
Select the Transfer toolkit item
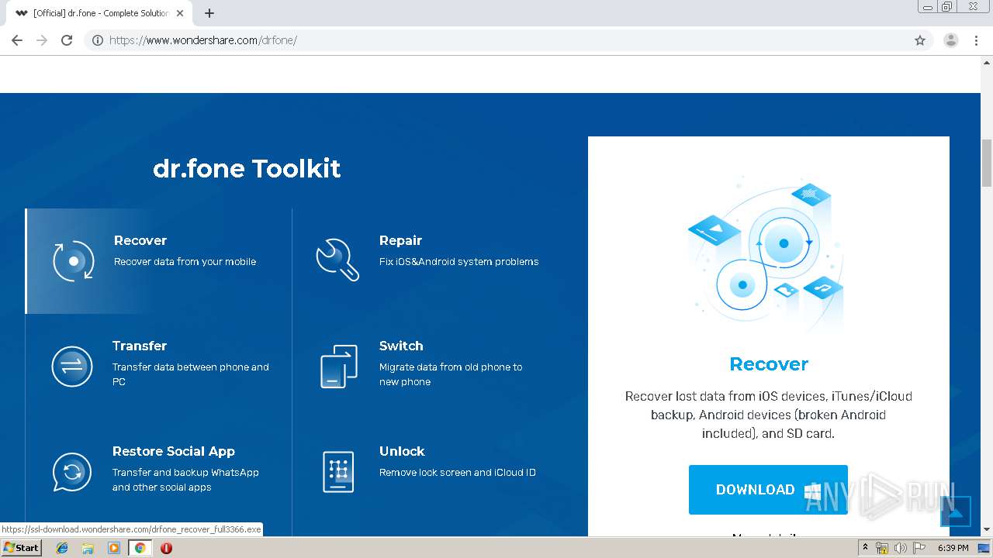click(158, 367)
